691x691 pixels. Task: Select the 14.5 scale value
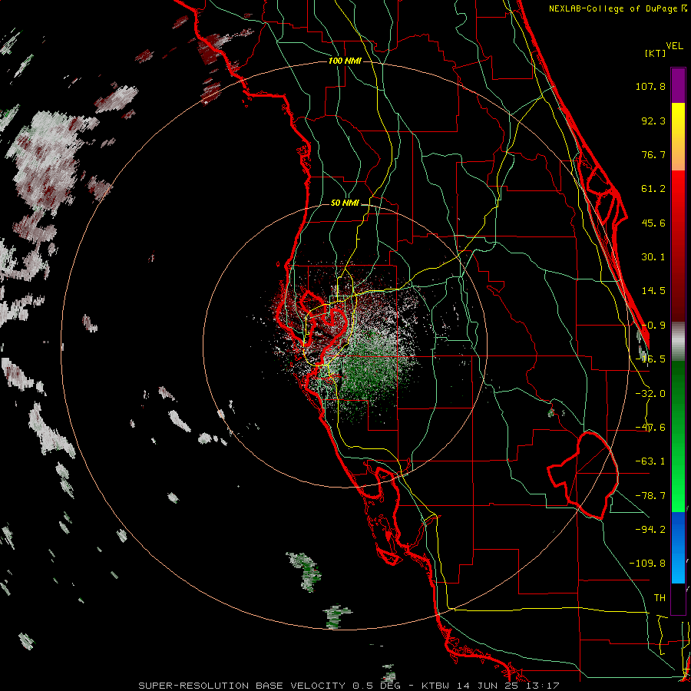(x=653, y=291)
